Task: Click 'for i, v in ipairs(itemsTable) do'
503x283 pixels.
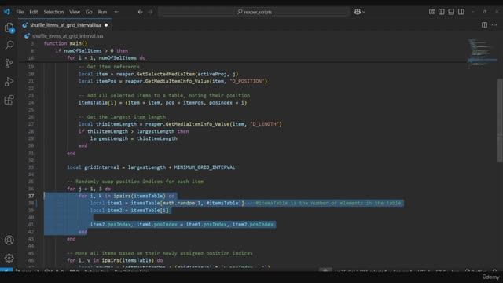Action: point(115,260)
